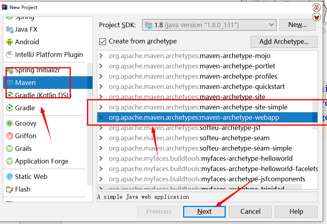Select maven-archetype-site-simple archetype text
Image resolution: width=327 pixels, height=224 pixels.
click(198, 107)
